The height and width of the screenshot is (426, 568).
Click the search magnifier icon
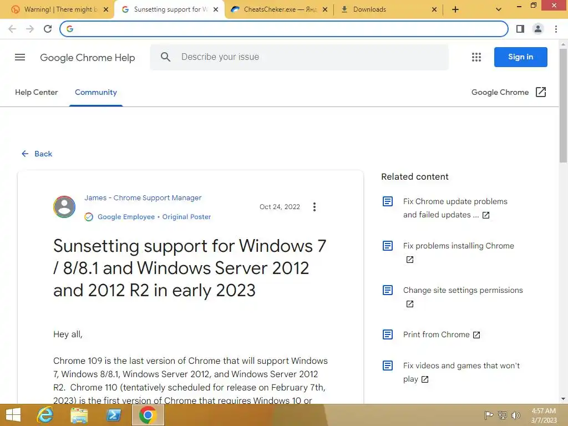[x=165, y=57]
